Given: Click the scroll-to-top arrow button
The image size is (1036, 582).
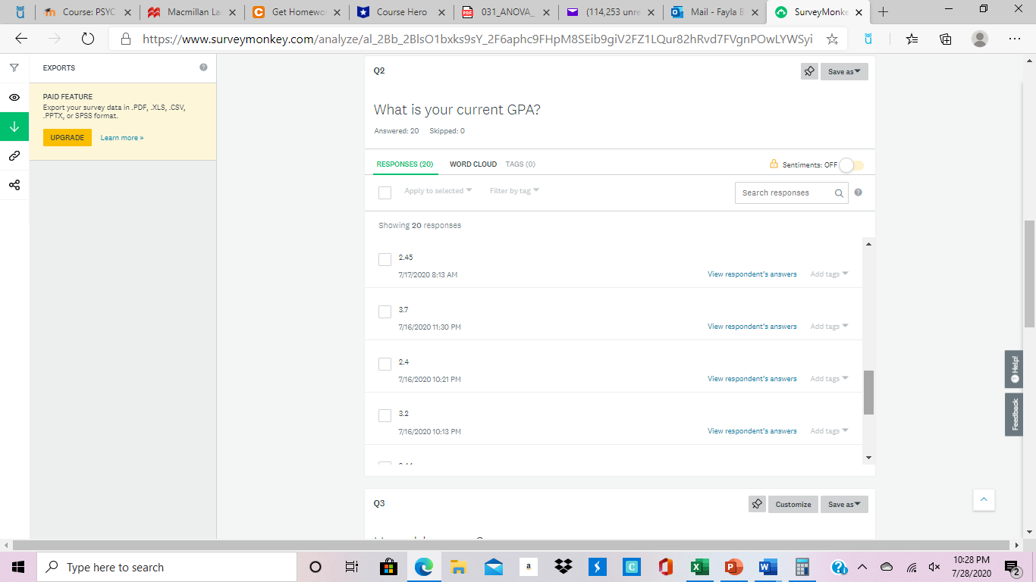Looking at the screenshot, I should click(x=984, y=499).
